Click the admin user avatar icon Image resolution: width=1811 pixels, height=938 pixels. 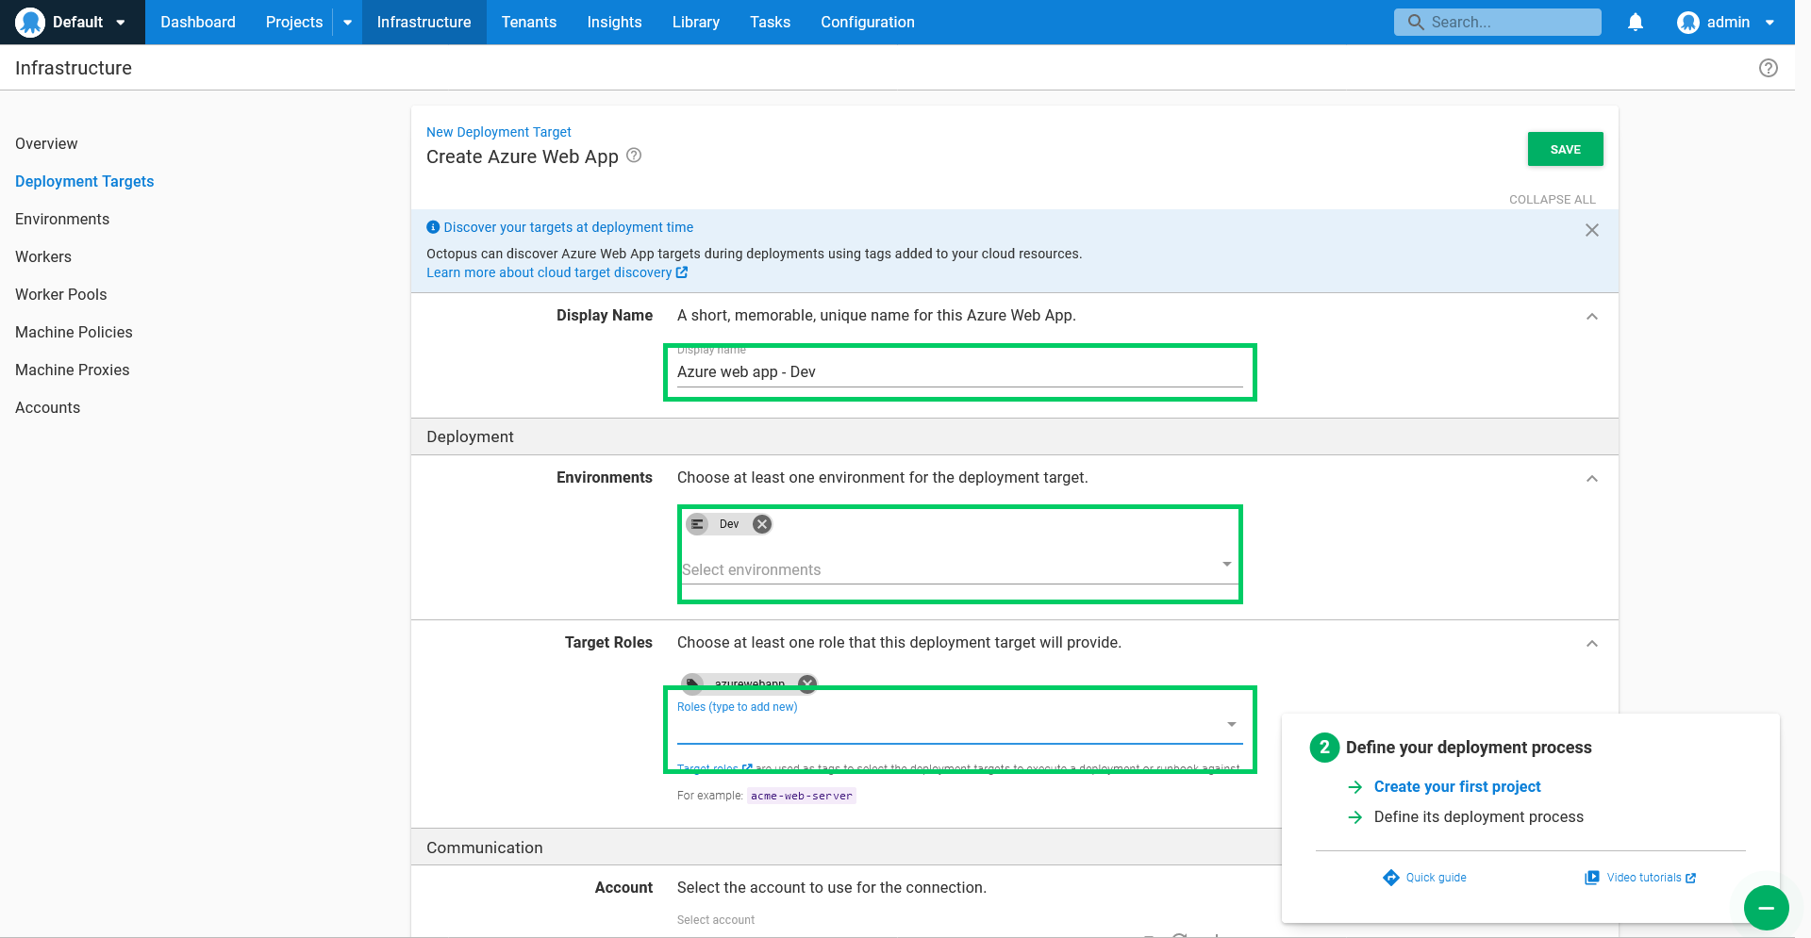[x=1688, y=22]
